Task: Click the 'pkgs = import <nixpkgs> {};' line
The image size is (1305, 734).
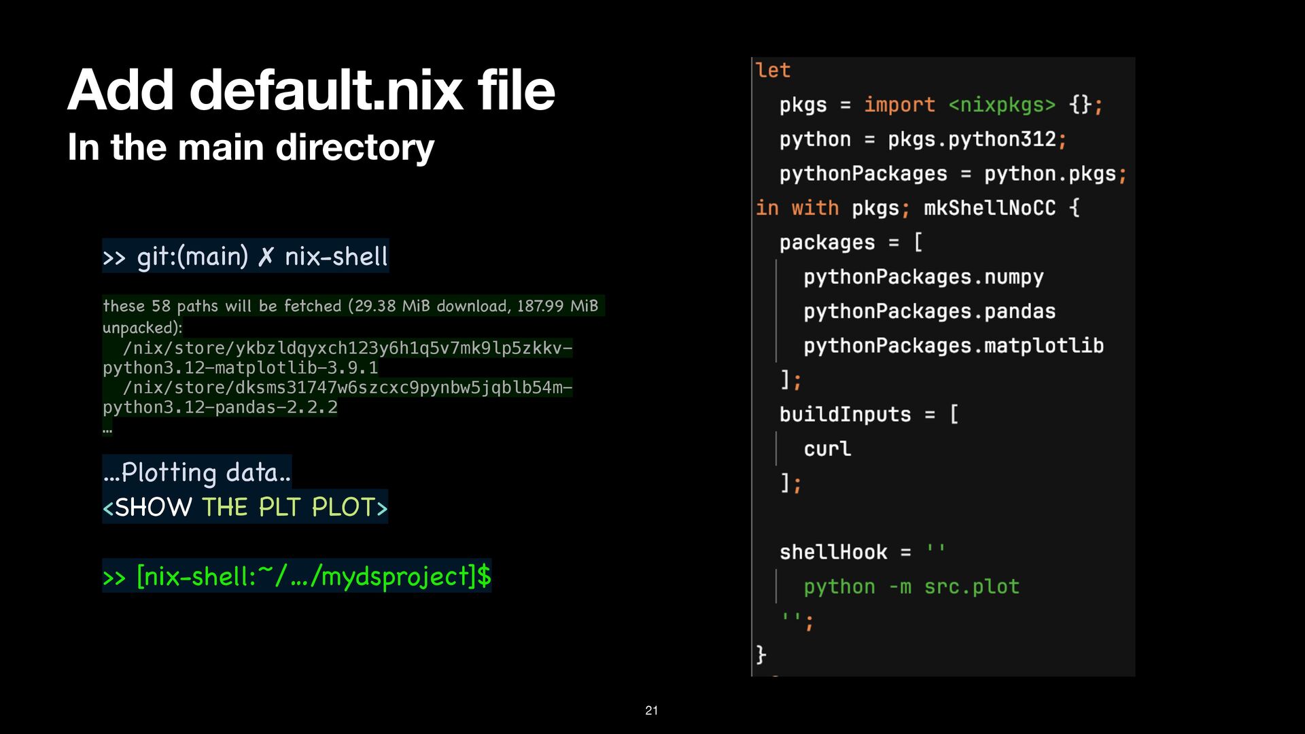Action: 941,105
